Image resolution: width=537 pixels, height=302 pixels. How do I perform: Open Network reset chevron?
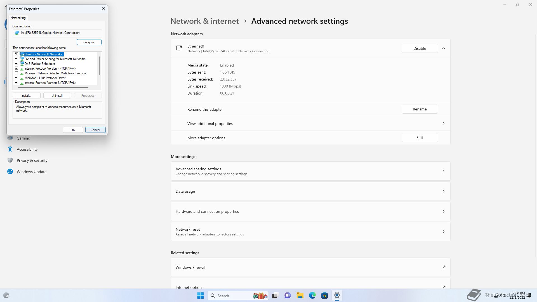click(x=444, y=232)
